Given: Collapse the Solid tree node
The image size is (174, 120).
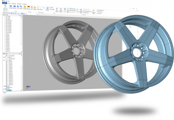Looking at the screenshot, I should coord(4,89).
